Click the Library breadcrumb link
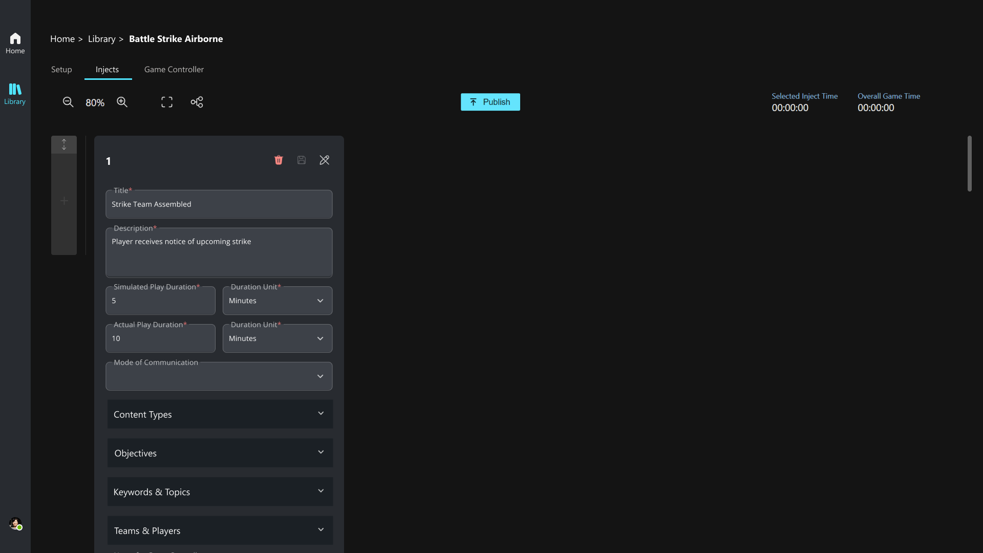Screen dimensions: 983x553 click(x=101, y=39)
